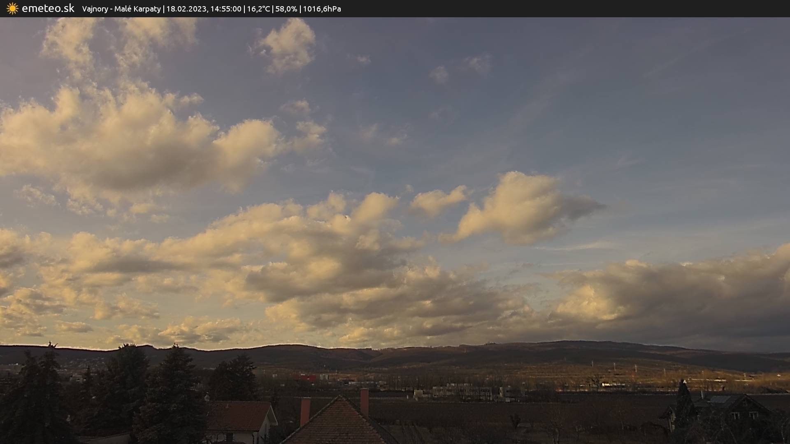Click the sun logo icon
Viewport: 790px width, 444px height.
pyautogui.click(x=12, y=9)
